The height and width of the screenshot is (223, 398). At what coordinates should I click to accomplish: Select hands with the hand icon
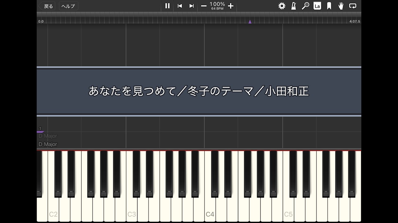[x=341, y=6]
